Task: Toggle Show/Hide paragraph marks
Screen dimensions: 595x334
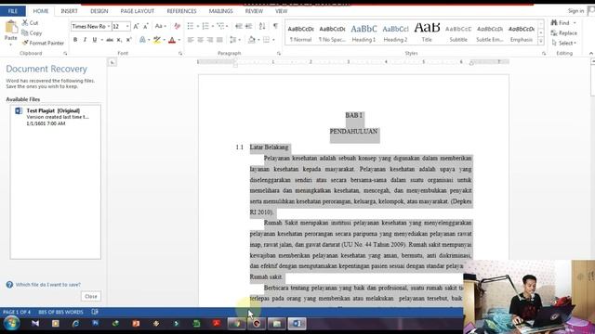Action: pos(275,26)
